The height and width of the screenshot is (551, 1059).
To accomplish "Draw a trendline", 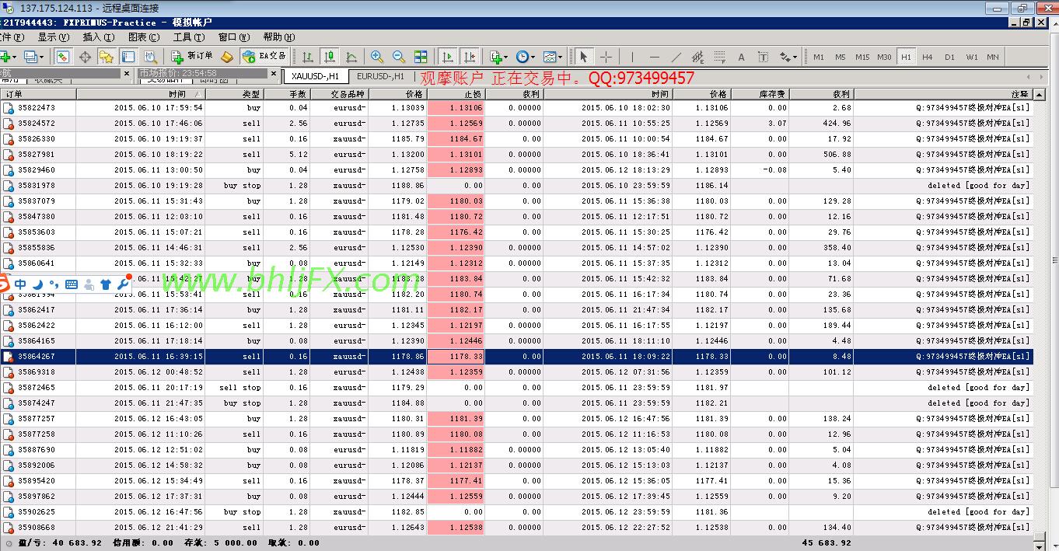I will coord(676,57).
